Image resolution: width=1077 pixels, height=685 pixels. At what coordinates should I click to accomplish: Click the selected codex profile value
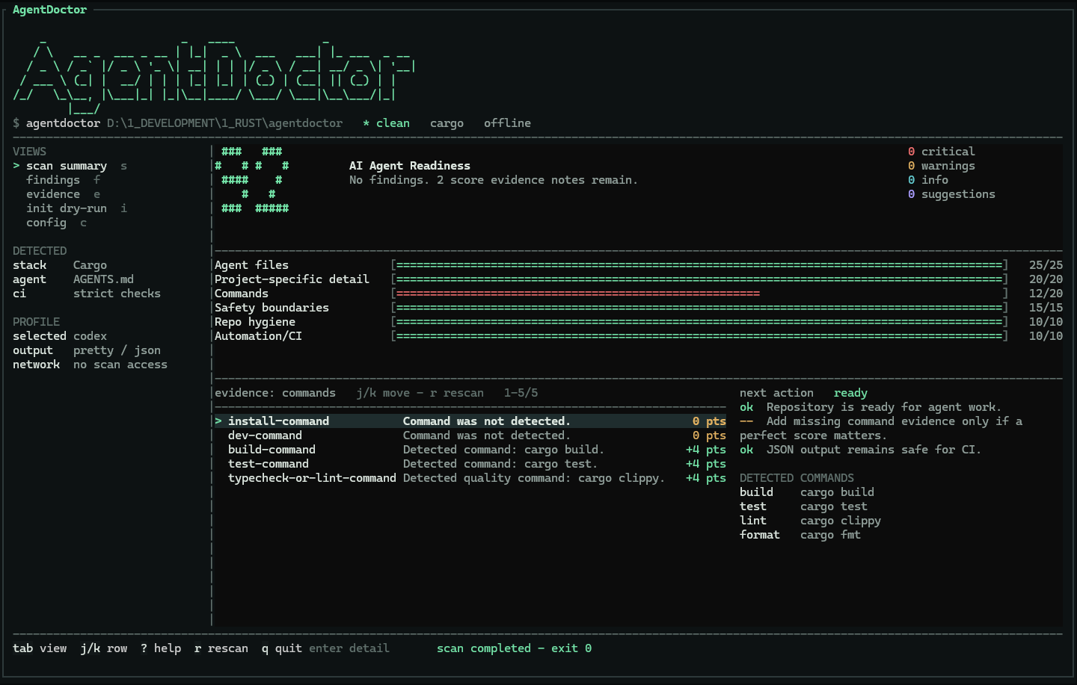[x=90, y=336]
